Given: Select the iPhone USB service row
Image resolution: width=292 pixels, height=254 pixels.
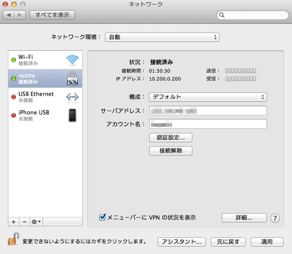Looking at the screenshot, I should click(x=45, y=115).
